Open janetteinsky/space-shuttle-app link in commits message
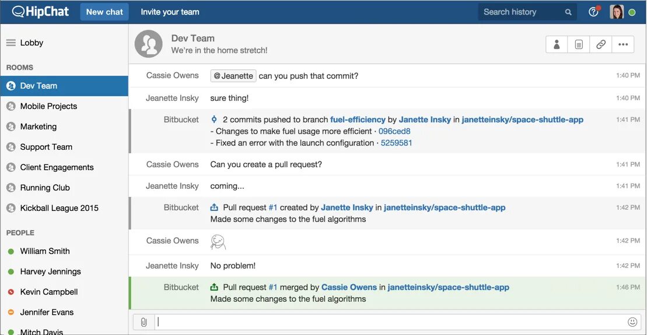Viewport: 647px width, 335px height. pos(522,119)
